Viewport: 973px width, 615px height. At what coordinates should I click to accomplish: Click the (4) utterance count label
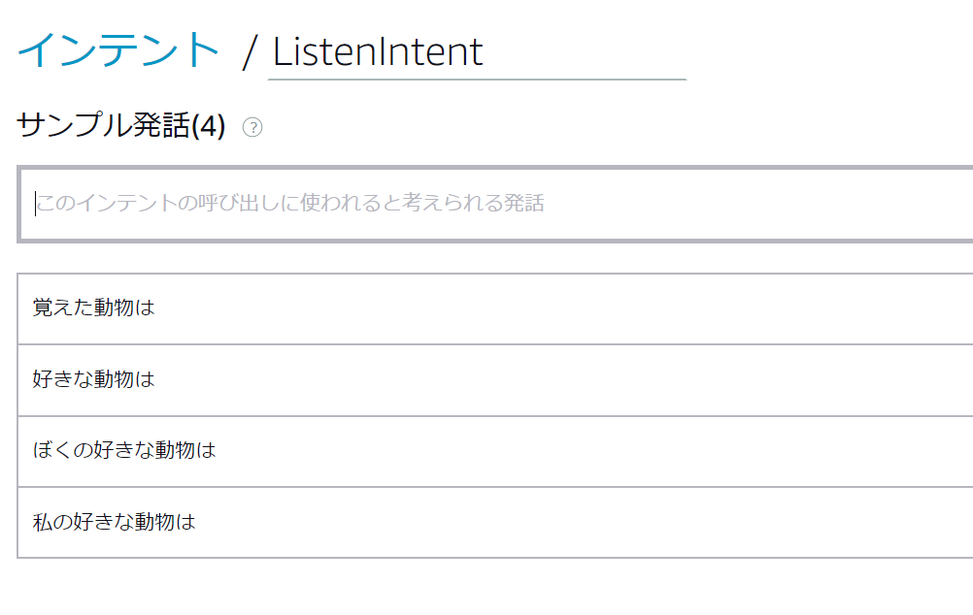tap(208, 126)
